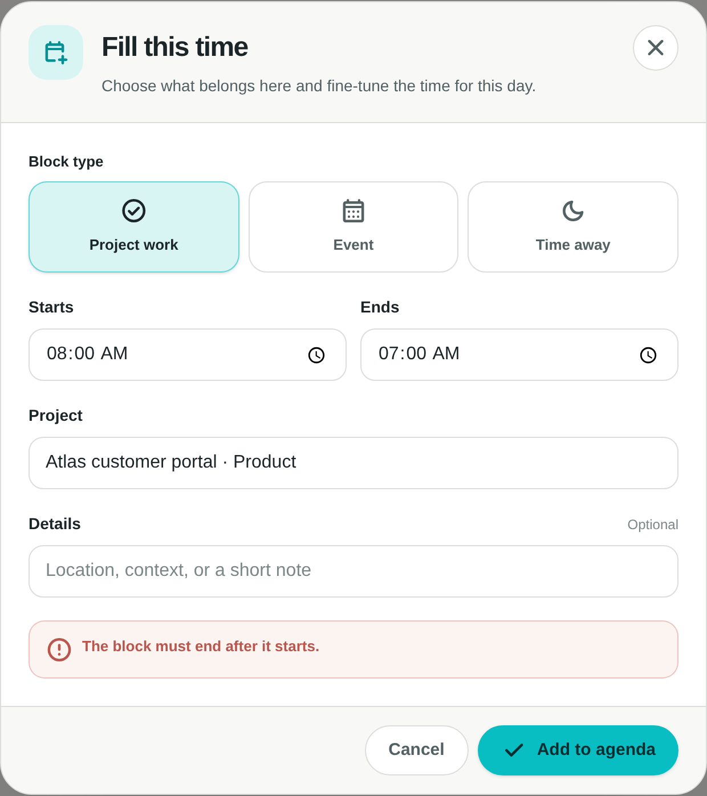Screen dimensions: 707x796
Task: Click the moon icon in Time away
Action: coord(573,210)
